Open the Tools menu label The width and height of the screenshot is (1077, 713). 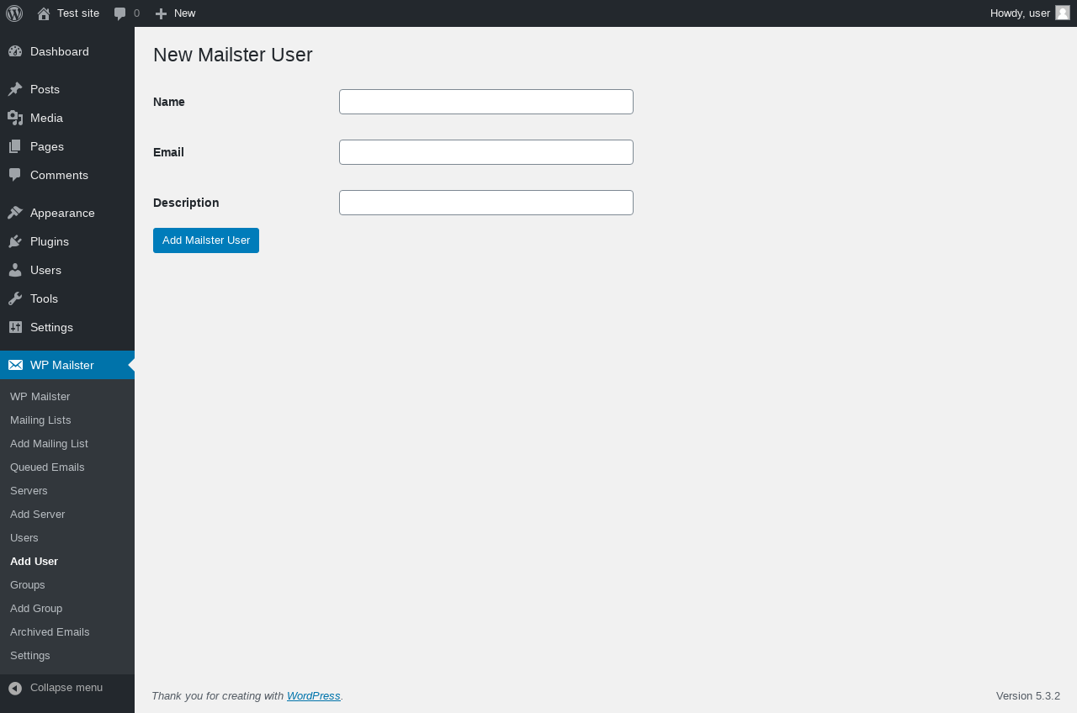pyautogui.click(x=44, y=298)
